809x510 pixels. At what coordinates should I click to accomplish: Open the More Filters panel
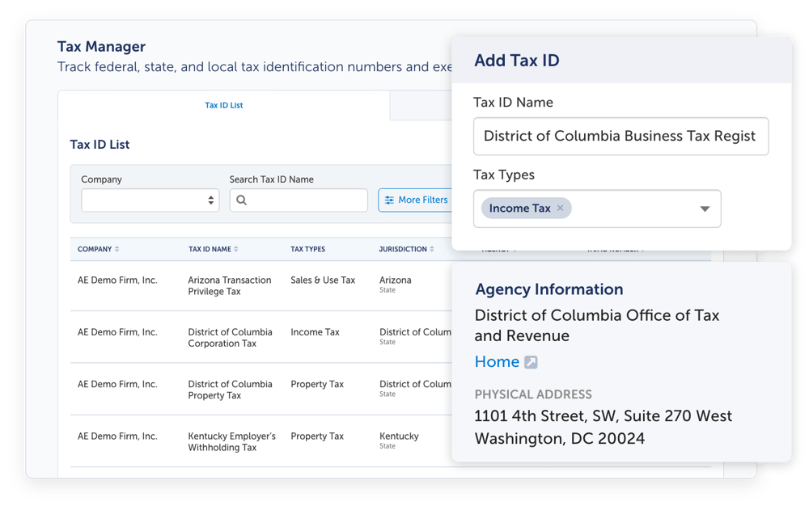point(417,200)
